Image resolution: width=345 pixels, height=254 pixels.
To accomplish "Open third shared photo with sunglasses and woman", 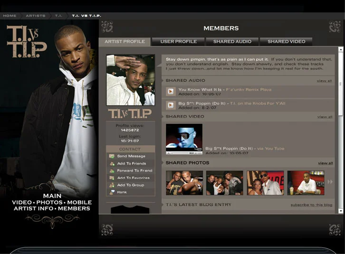I will [x=265, y=183].
